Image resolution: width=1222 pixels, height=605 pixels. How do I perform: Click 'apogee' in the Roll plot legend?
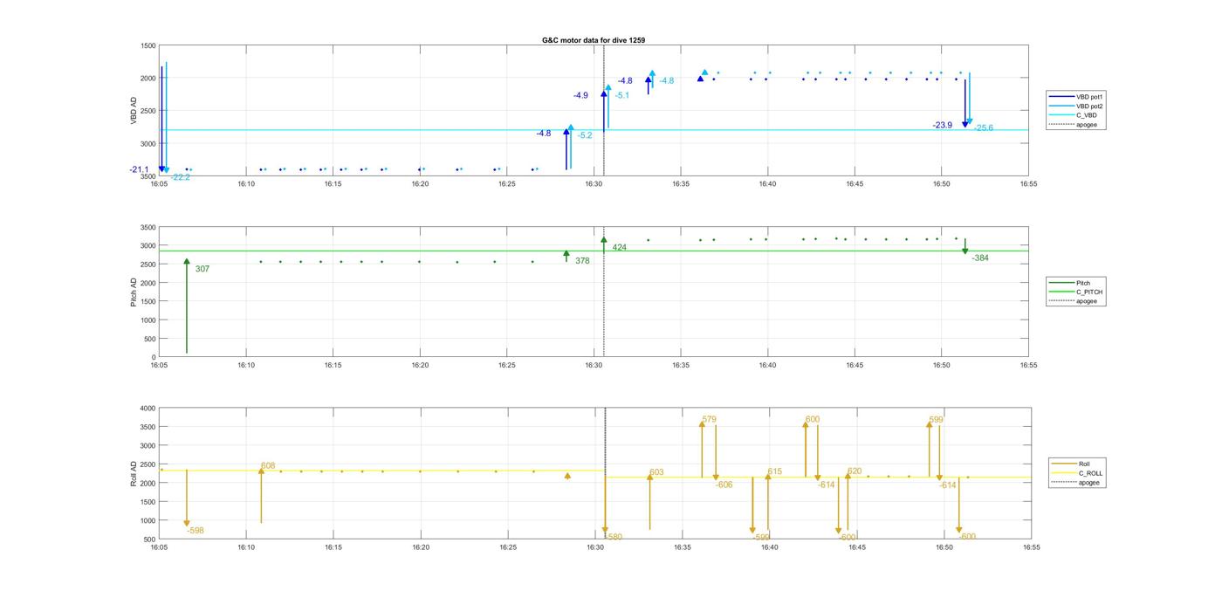click(1076, 482)
